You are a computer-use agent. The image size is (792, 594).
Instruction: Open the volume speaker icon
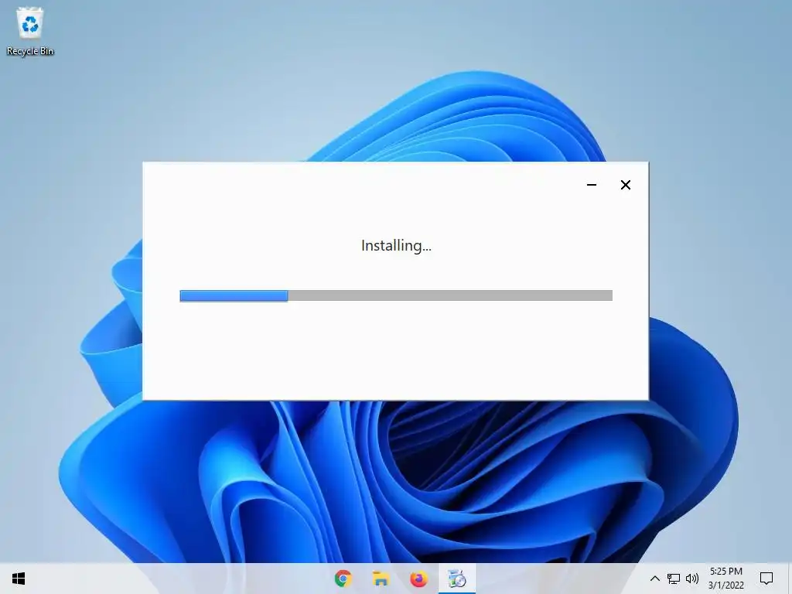pos(692,579)
